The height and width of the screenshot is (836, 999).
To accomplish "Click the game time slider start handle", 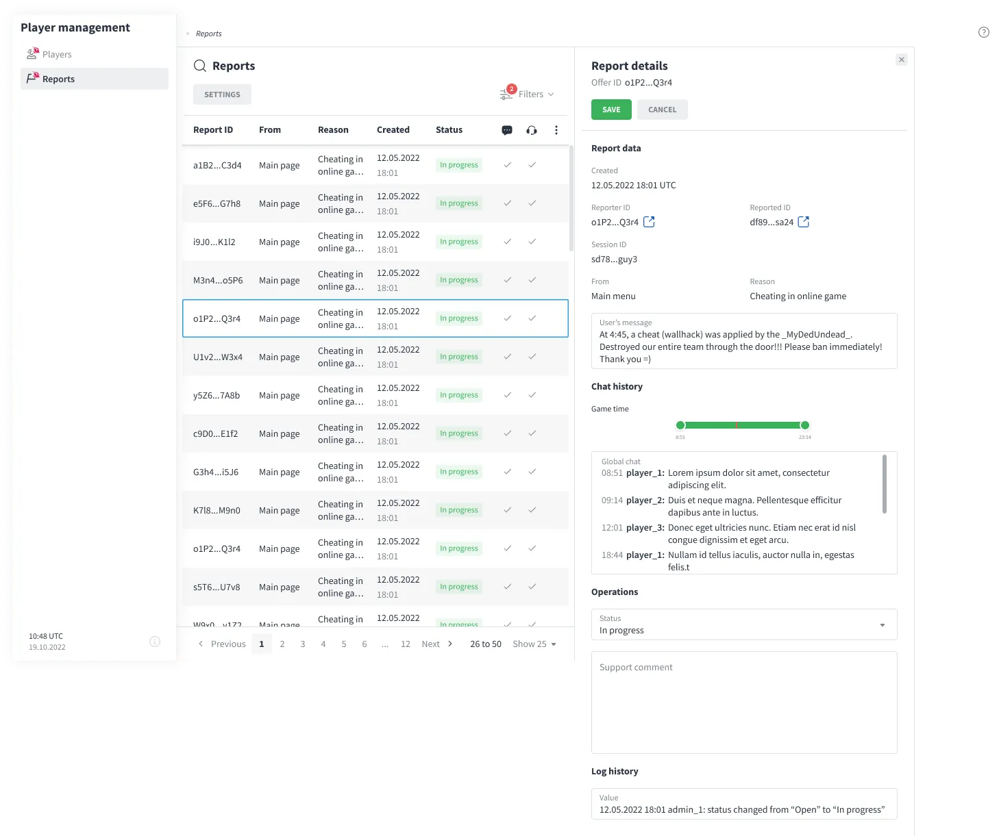I will click(x=680, y=425).
